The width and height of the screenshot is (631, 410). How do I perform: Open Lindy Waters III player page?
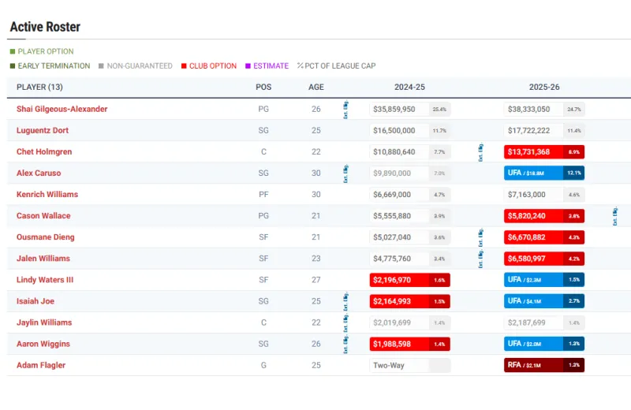pyautogui.click(x=45, y=280)
